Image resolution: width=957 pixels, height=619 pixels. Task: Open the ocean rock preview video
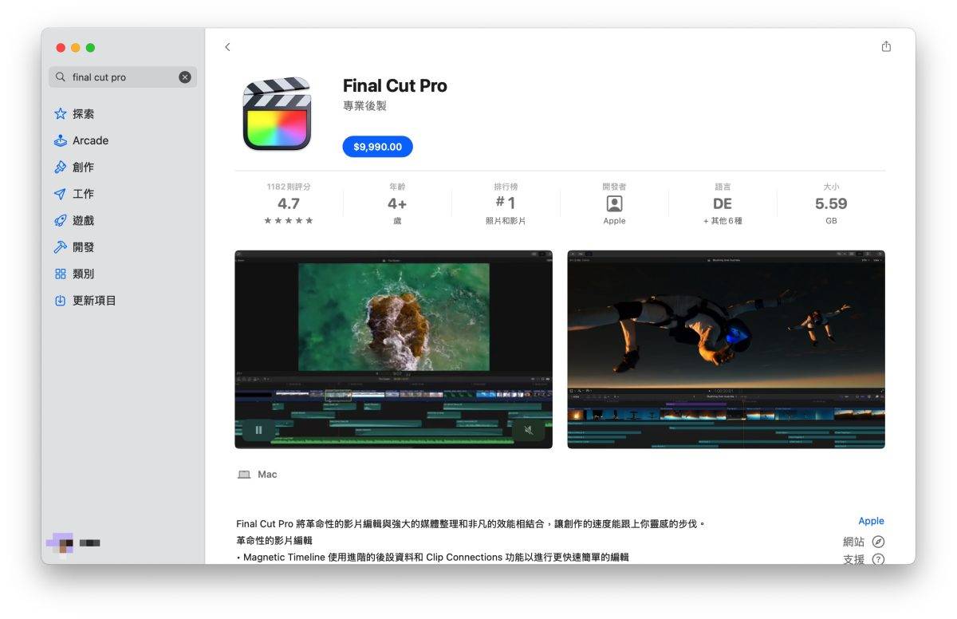click(x=393, y=349)
